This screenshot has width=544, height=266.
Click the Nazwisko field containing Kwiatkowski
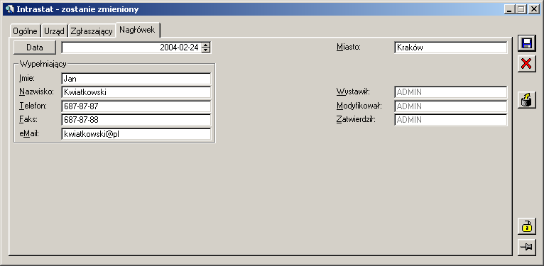[136, 92]
